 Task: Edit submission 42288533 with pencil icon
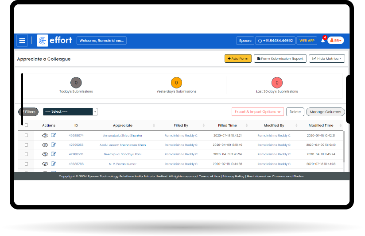(x=54, y=154)
